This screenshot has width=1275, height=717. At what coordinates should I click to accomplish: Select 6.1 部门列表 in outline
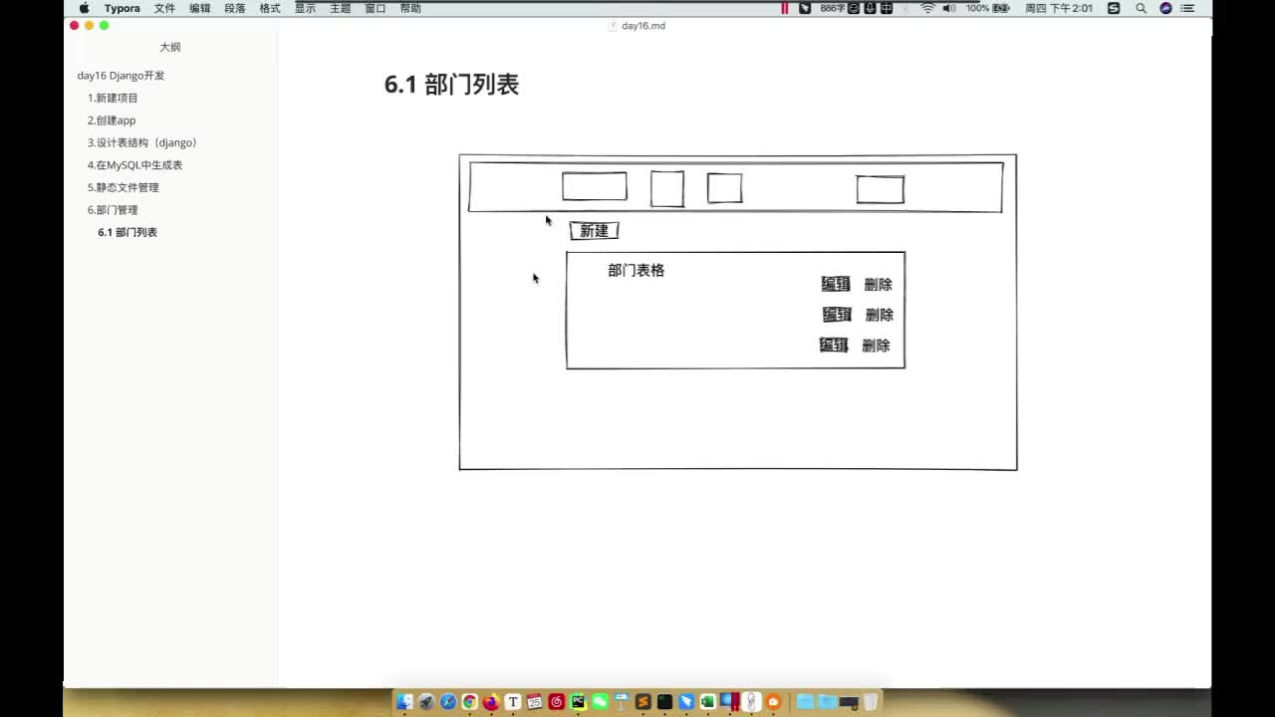point(127,232)
